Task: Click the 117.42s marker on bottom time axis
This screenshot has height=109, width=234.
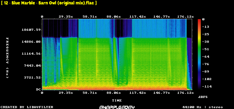Action: [138, 93]
